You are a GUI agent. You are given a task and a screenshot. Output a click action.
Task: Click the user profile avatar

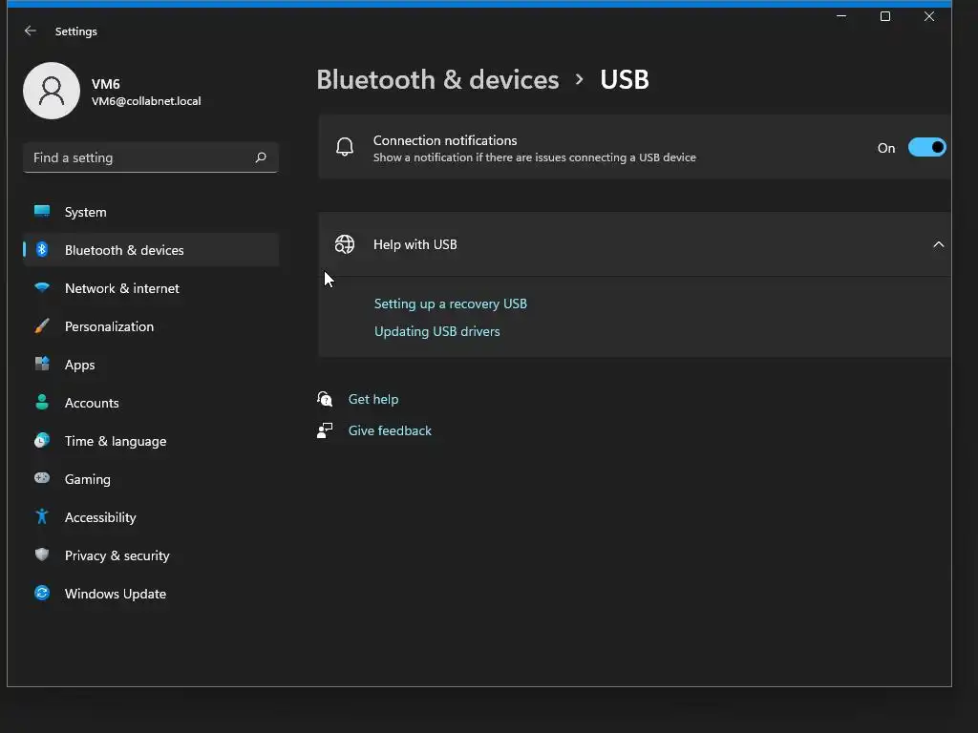coord(52,91)
